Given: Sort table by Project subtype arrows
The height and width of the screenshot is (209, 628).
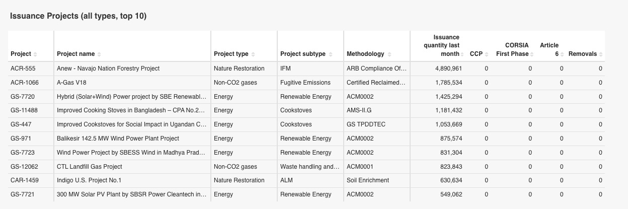Looking at the screenshot, I should (330, 54).
